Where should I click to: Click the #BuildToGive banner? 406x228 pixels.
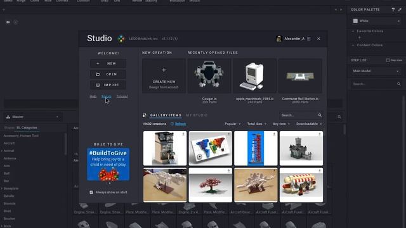[108, 164]
